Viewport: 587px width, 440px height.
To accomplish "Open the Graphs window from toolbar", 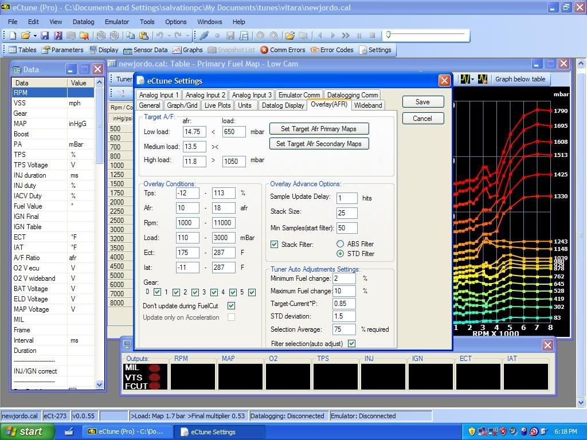I will pyautogui.click(x=187, y=50).
